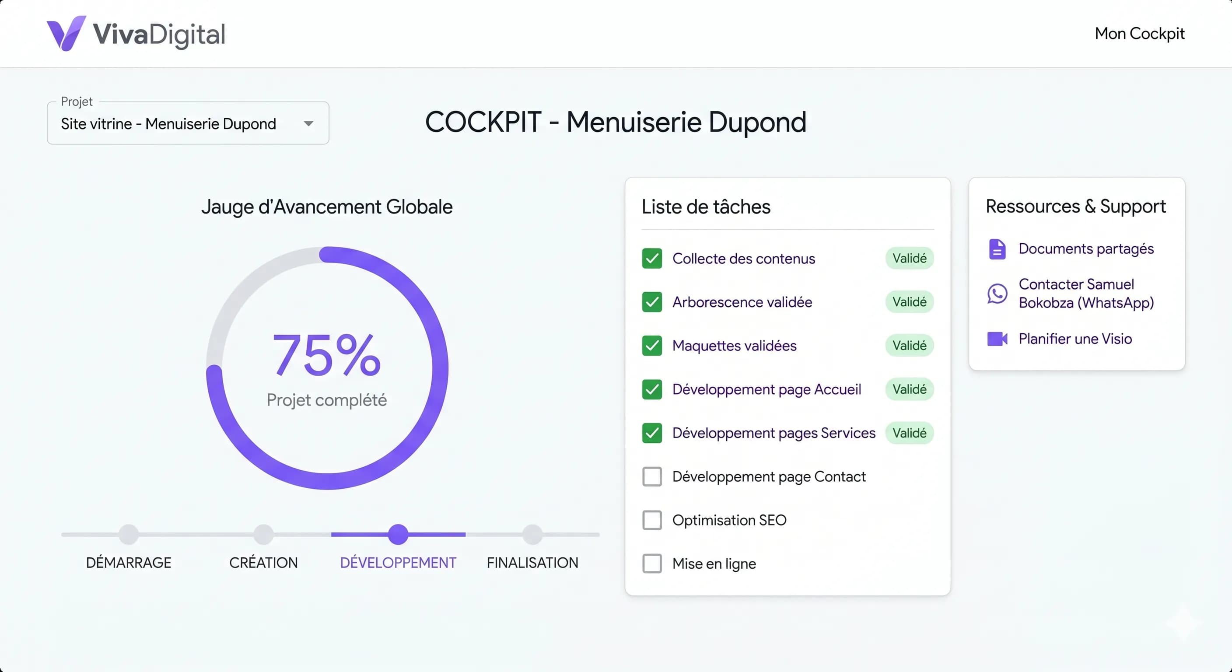1232x672 pixels.
Task: Select the CRÉATION step marker
Action: point(263,534)
